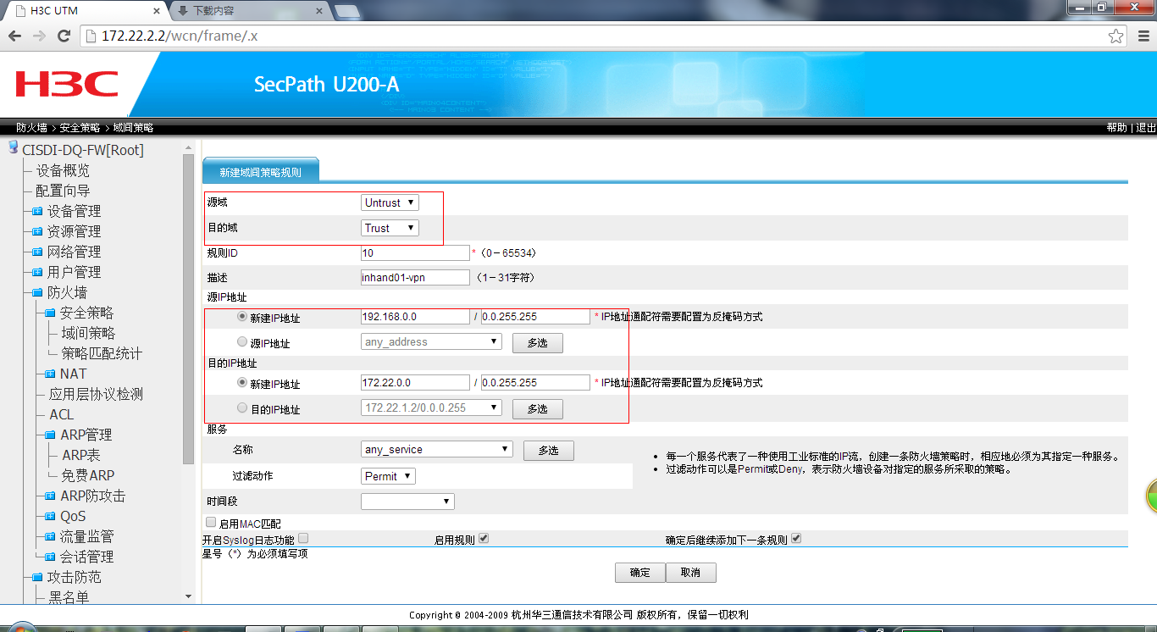Select the 源IP地址 radio button

pyautogui.click(x=243, y=342)
